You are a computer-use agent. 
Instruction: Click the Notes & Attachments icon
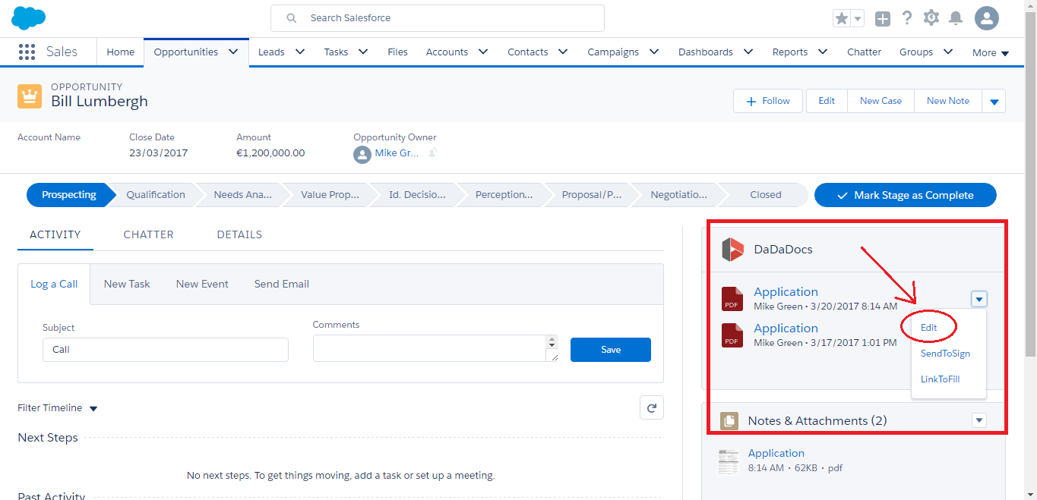tap(729, 420)
